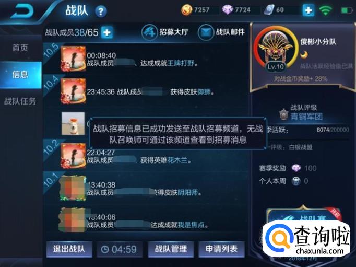Tap the dog avatar thumbnail
Viewport: 356px width, 267px height.
click(73, 123)
